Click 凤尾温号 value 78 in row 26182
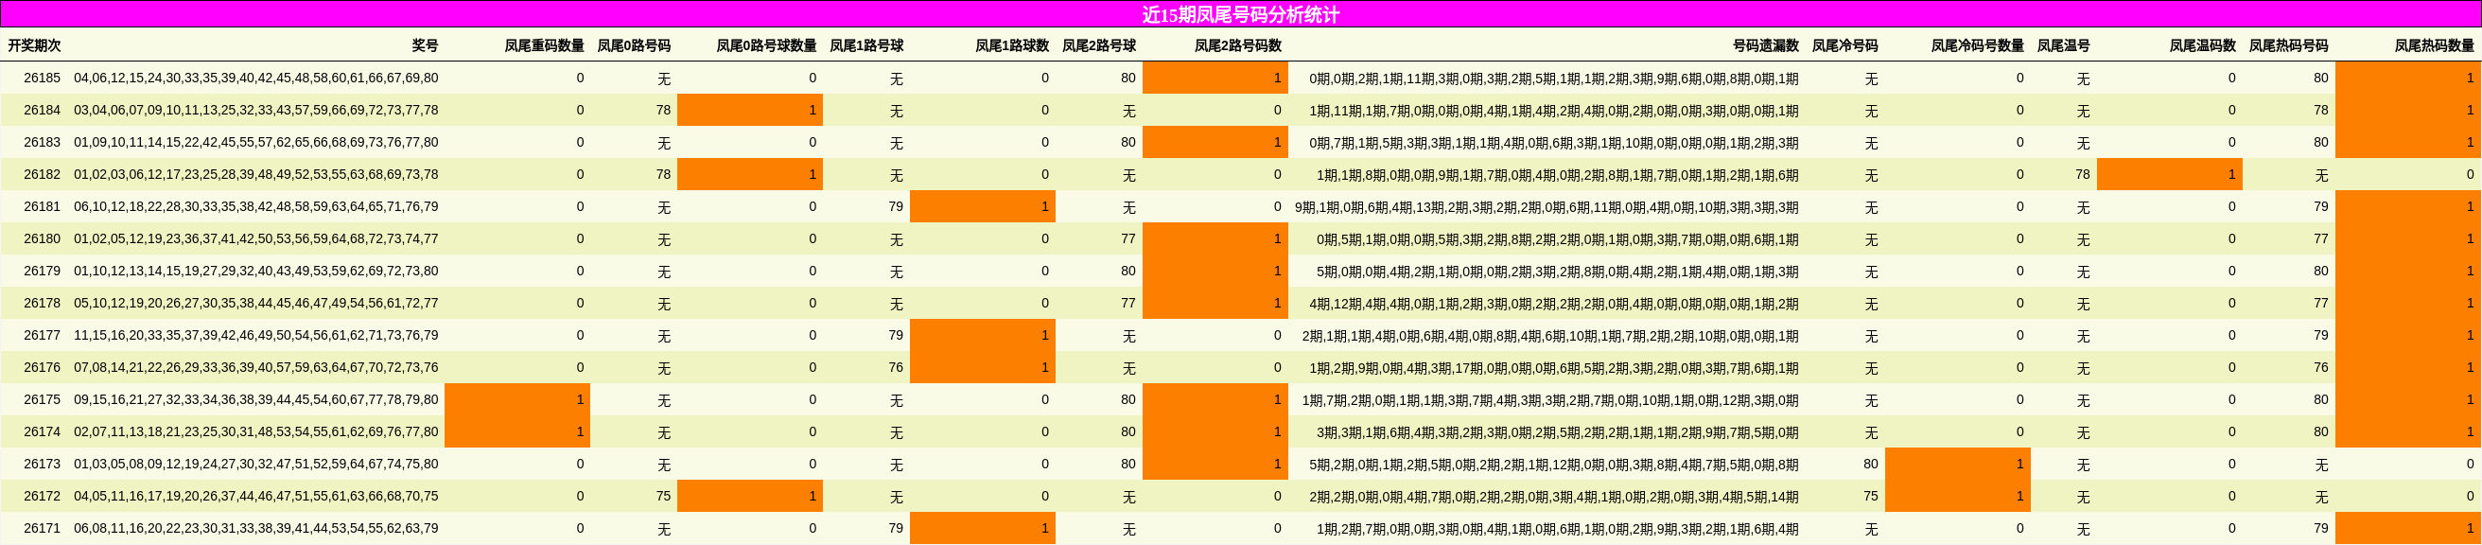Viewport: 2482px width, 545px height. click(x=2082, y=175)
